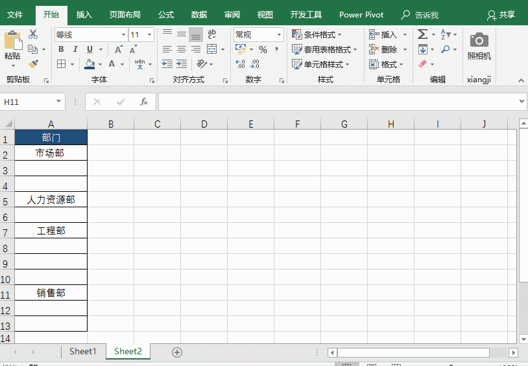The width and height of the screenshot is (528, 366).
Task: Align text to vertical middle
Action: click(182, 34)
